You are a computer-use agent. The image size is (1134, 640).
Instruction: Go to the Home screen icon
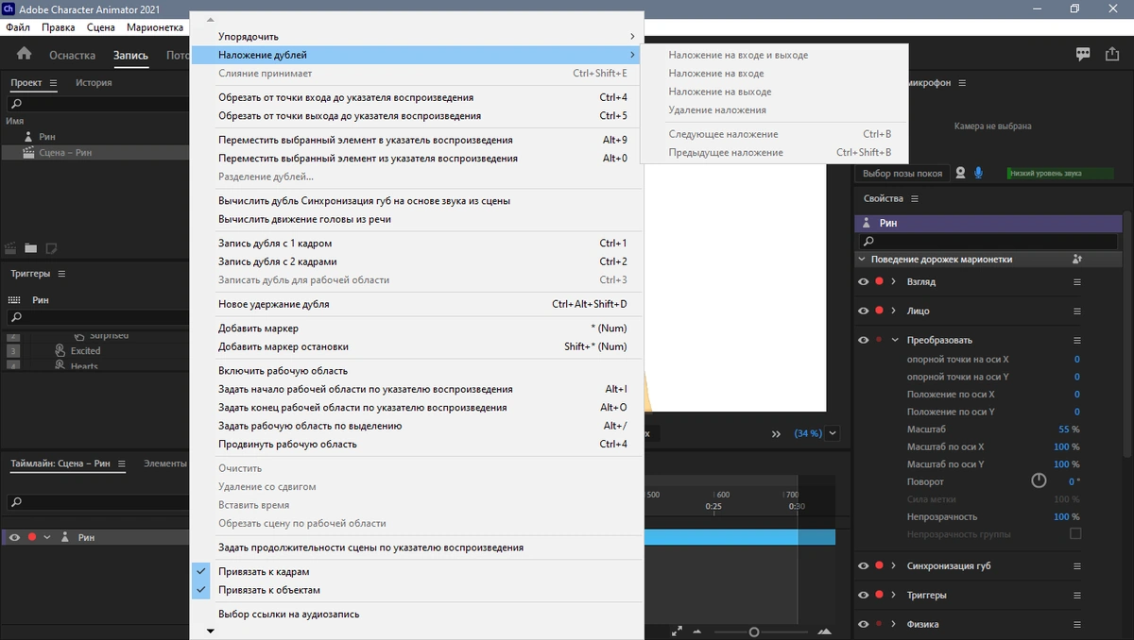point(24,54)
